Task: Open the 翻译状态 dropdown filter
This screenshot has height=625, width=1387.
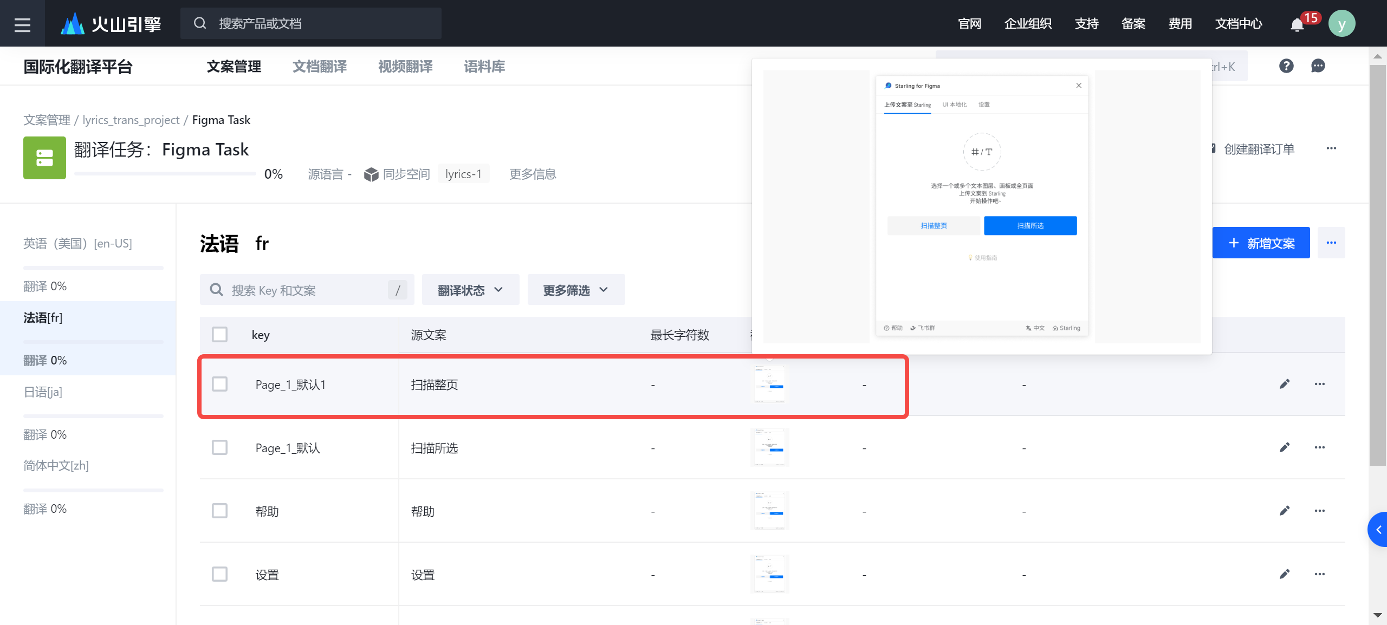Action: coord(470,290)
